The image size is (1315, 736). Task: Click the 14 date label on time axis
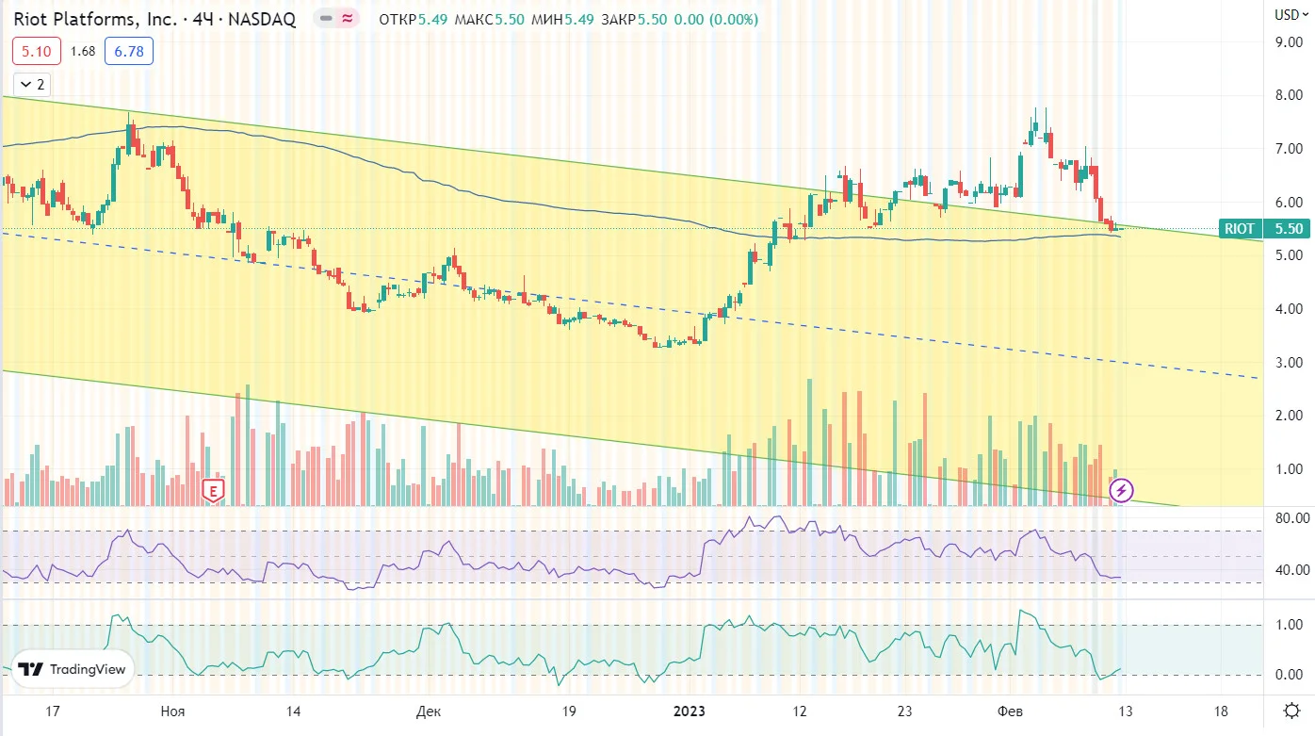[293, 711]
